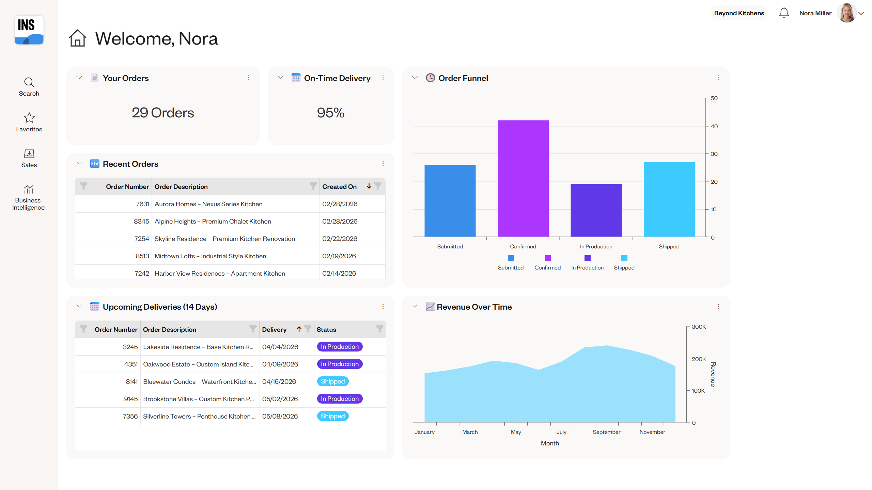Open Favorites star icon

click(x=29, y=118)
